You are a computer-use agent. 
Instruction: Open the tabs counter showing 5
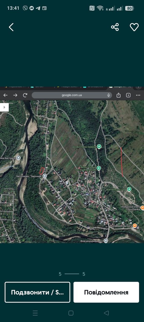(128, 95)
